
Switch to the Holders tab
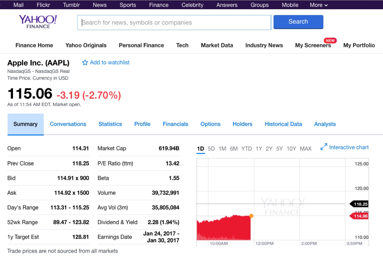point(242,124)
